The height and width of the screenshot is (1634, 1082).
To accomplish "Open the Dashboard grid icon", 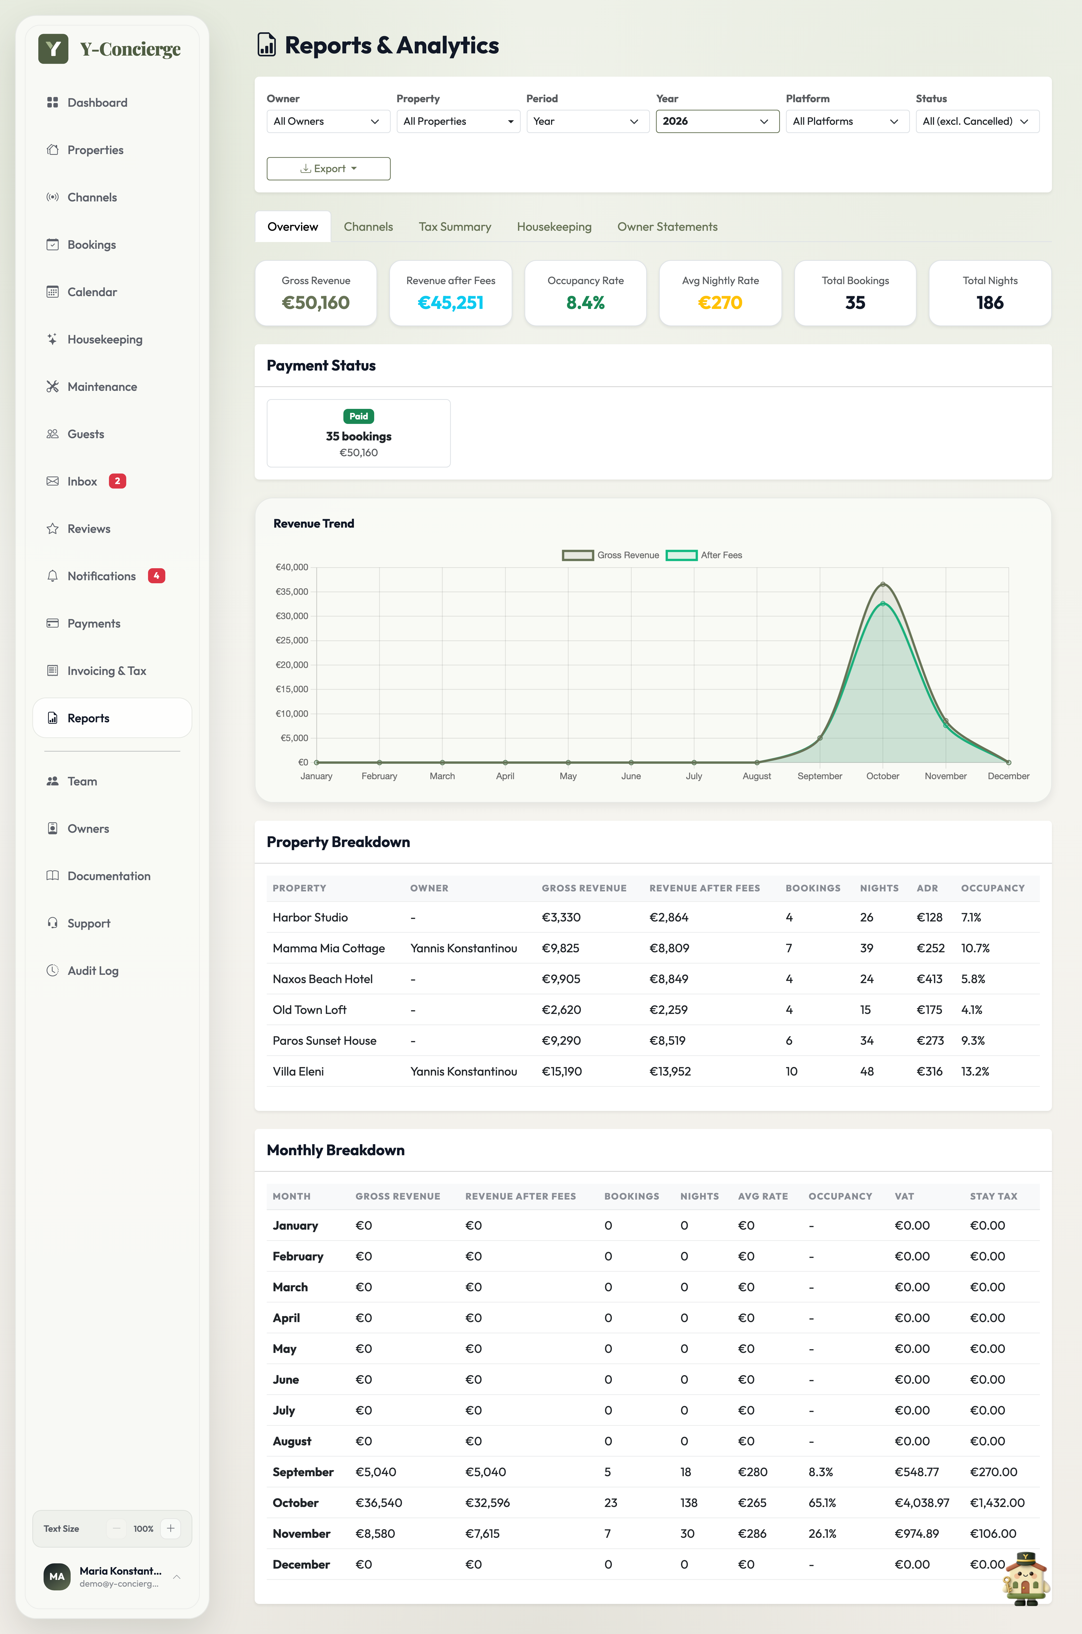I will point(52,102).
